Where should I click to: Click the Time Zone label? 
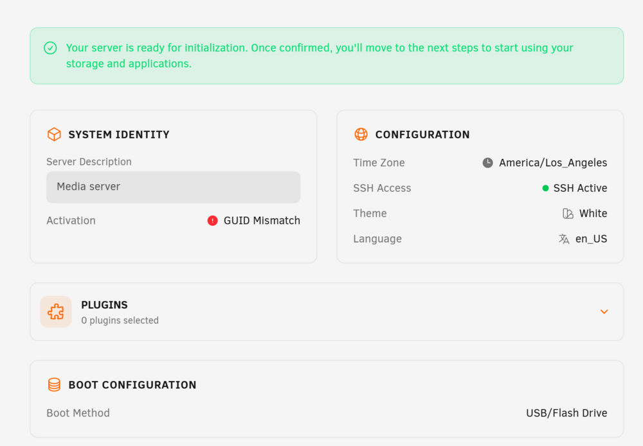tap(379, 163)
